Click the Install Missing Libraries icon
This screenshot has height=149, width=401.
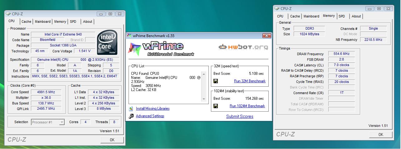tap(131, 108)
